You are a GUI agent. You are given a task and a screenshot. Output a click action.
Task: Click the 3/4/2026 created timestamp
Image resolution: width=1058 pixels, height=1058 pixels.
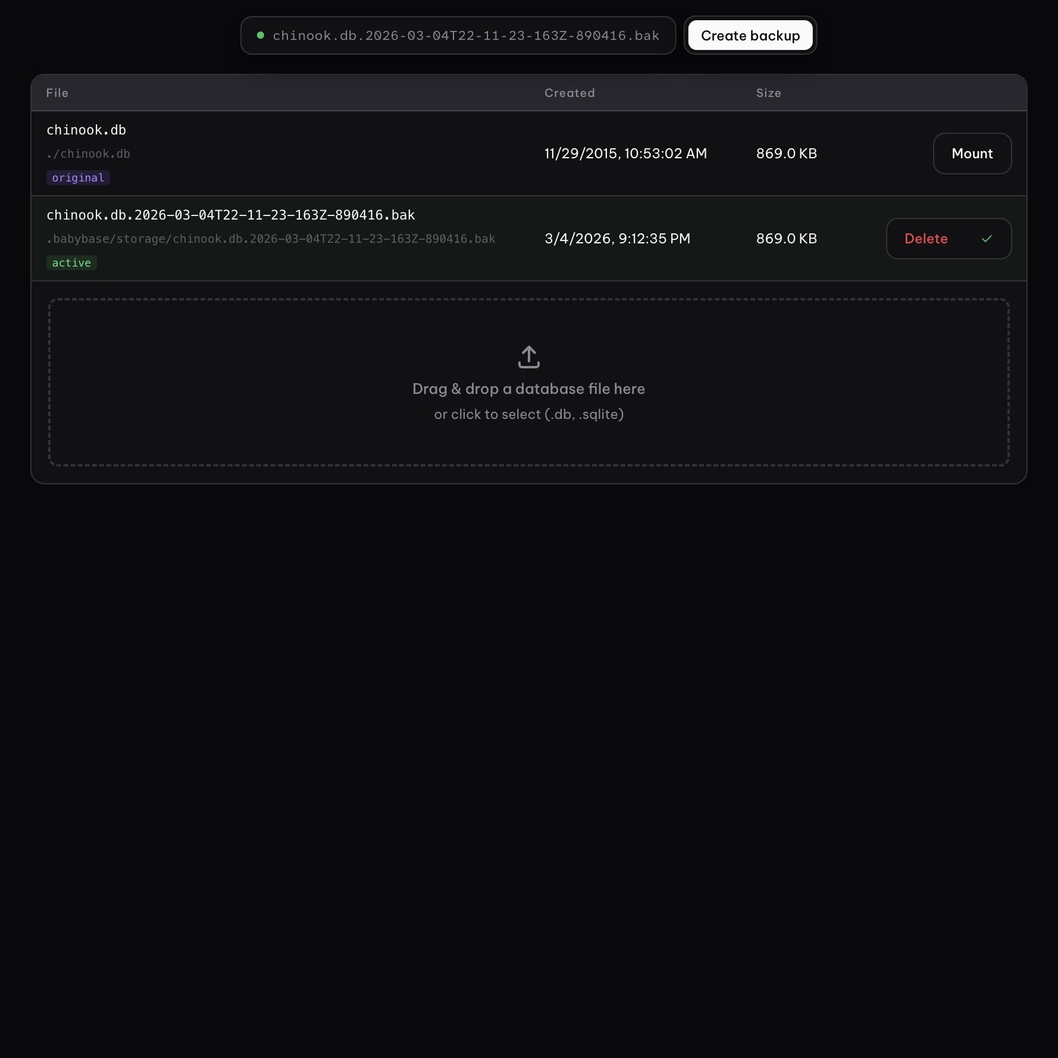coord(617,239)
